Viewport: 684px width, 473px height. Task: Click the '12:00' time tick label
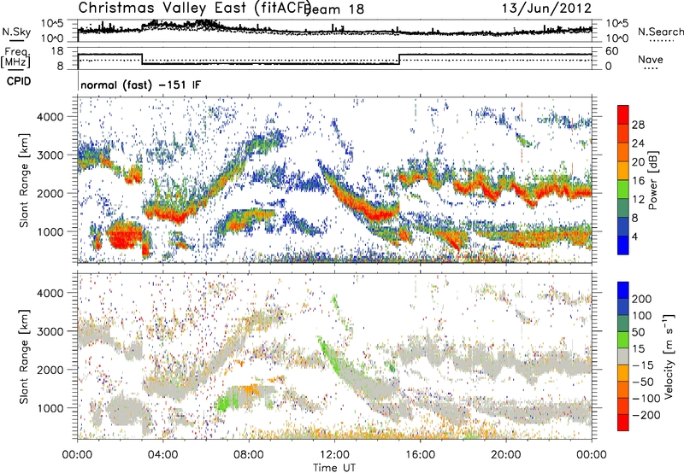(x=334, y=455)
